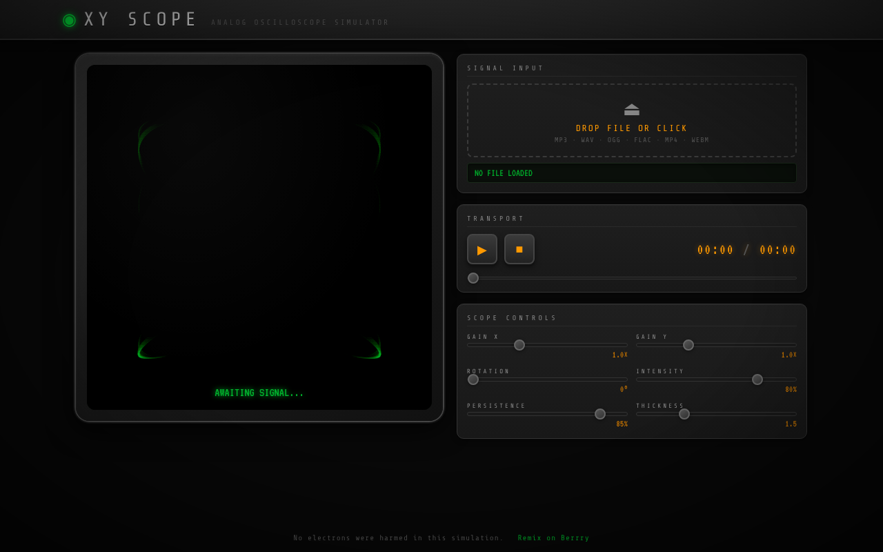Click the Thickness slider handle

(x=684, y=414)
